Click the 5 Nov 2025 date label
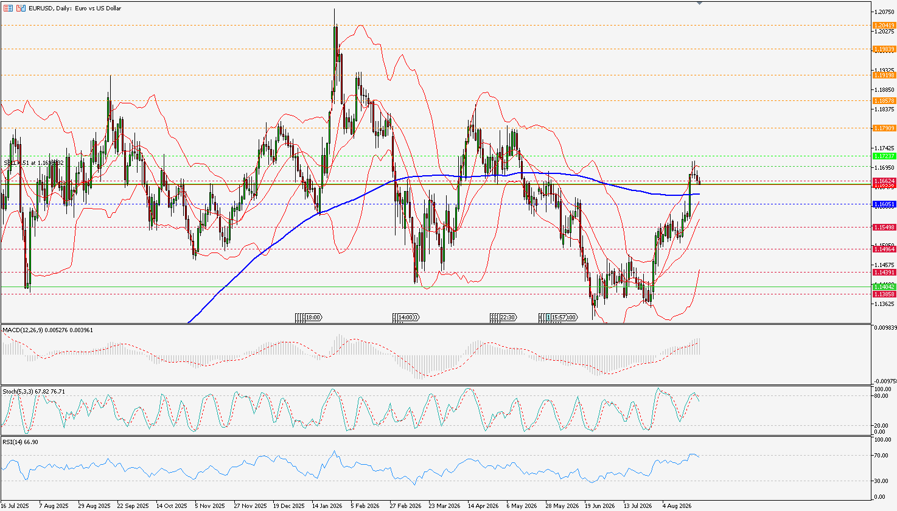897x511 pixels. tap(210, 506)
